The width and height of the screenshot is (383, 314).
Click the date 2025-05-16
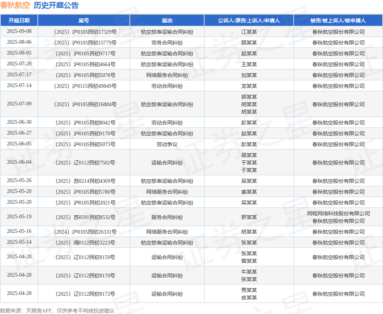[19, 231]
